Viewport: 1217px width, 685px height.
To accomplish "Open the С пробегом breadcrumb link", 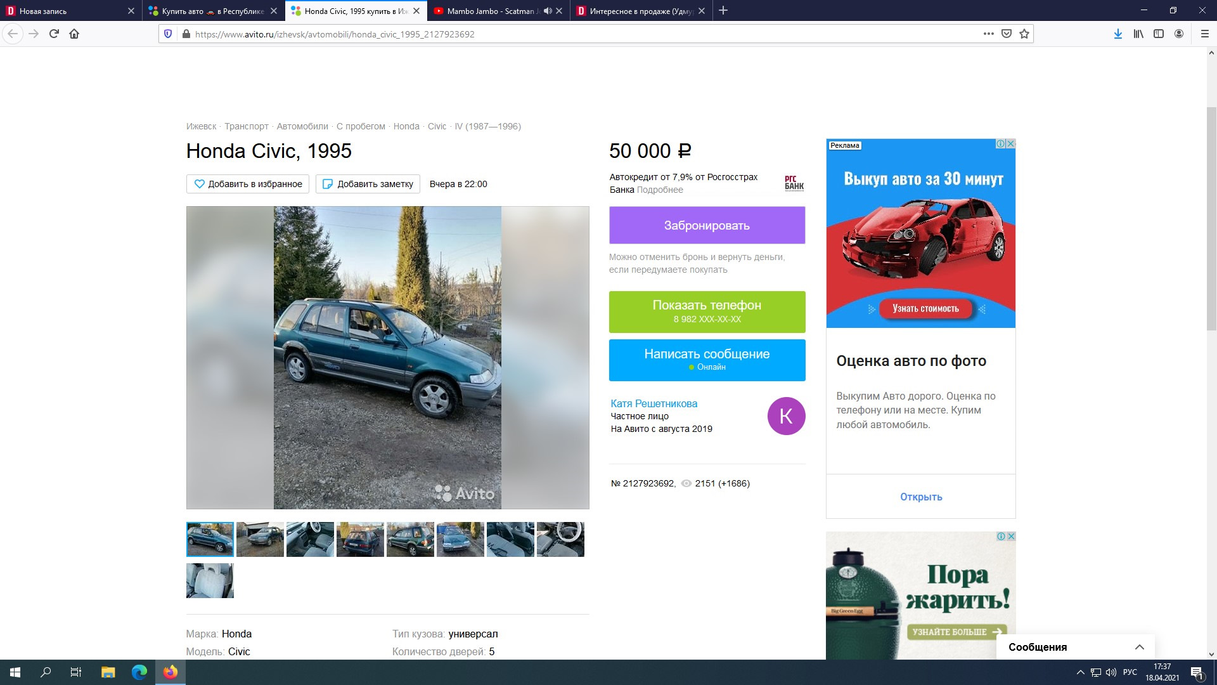I will pos(361,126).
